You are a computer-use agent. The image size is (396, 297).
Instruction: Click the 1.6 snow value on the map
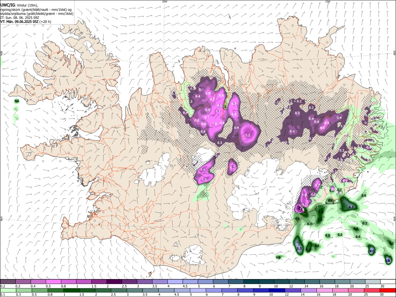coord(304,195)
